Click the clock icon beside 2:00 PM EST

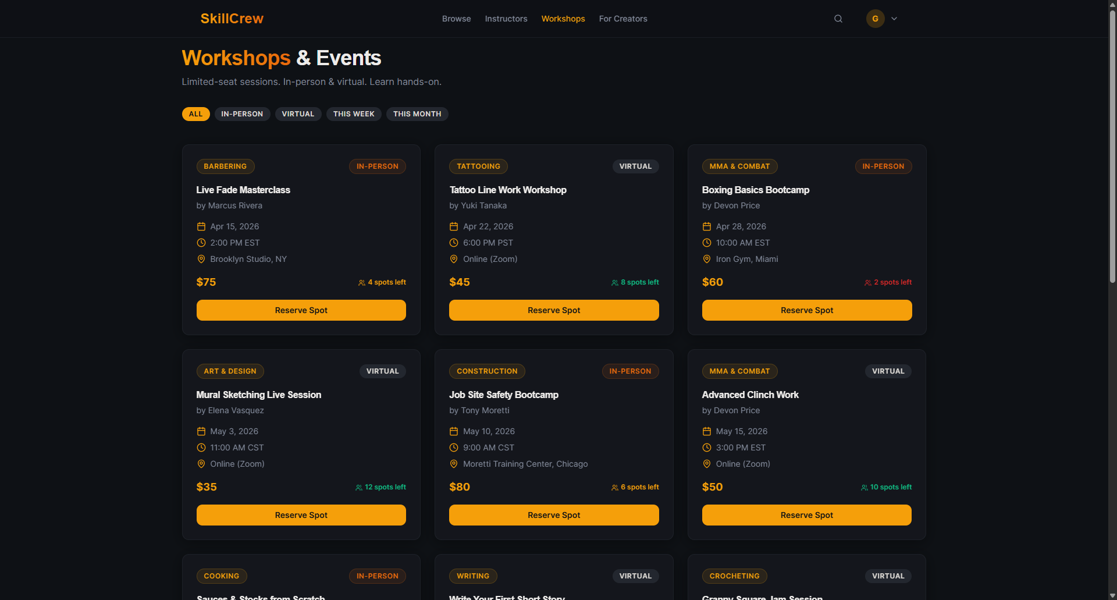[x=201, y=243]
